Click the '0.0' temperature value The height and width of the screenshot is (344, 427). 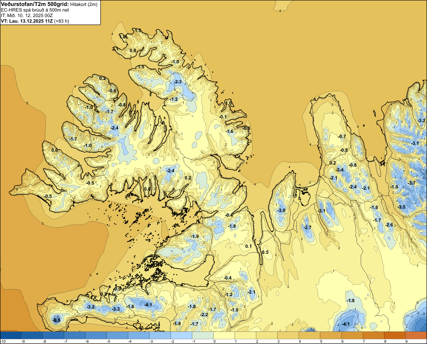click(55, 150)
